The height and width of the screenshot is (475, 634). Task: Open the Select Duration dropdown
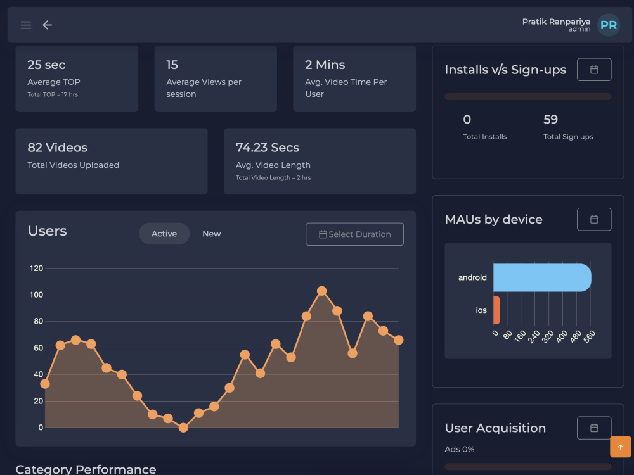click(354, 234)
